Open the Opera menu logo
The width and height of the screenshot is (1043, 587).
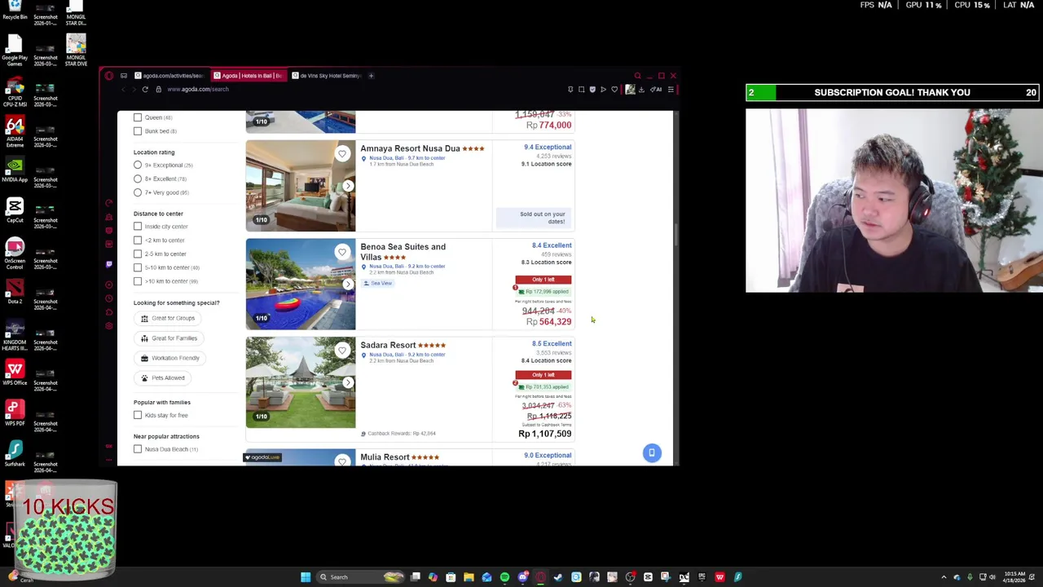[108, 76]
